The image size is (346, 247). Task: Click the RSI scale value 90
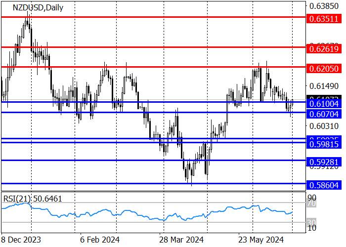pos(312,198)
